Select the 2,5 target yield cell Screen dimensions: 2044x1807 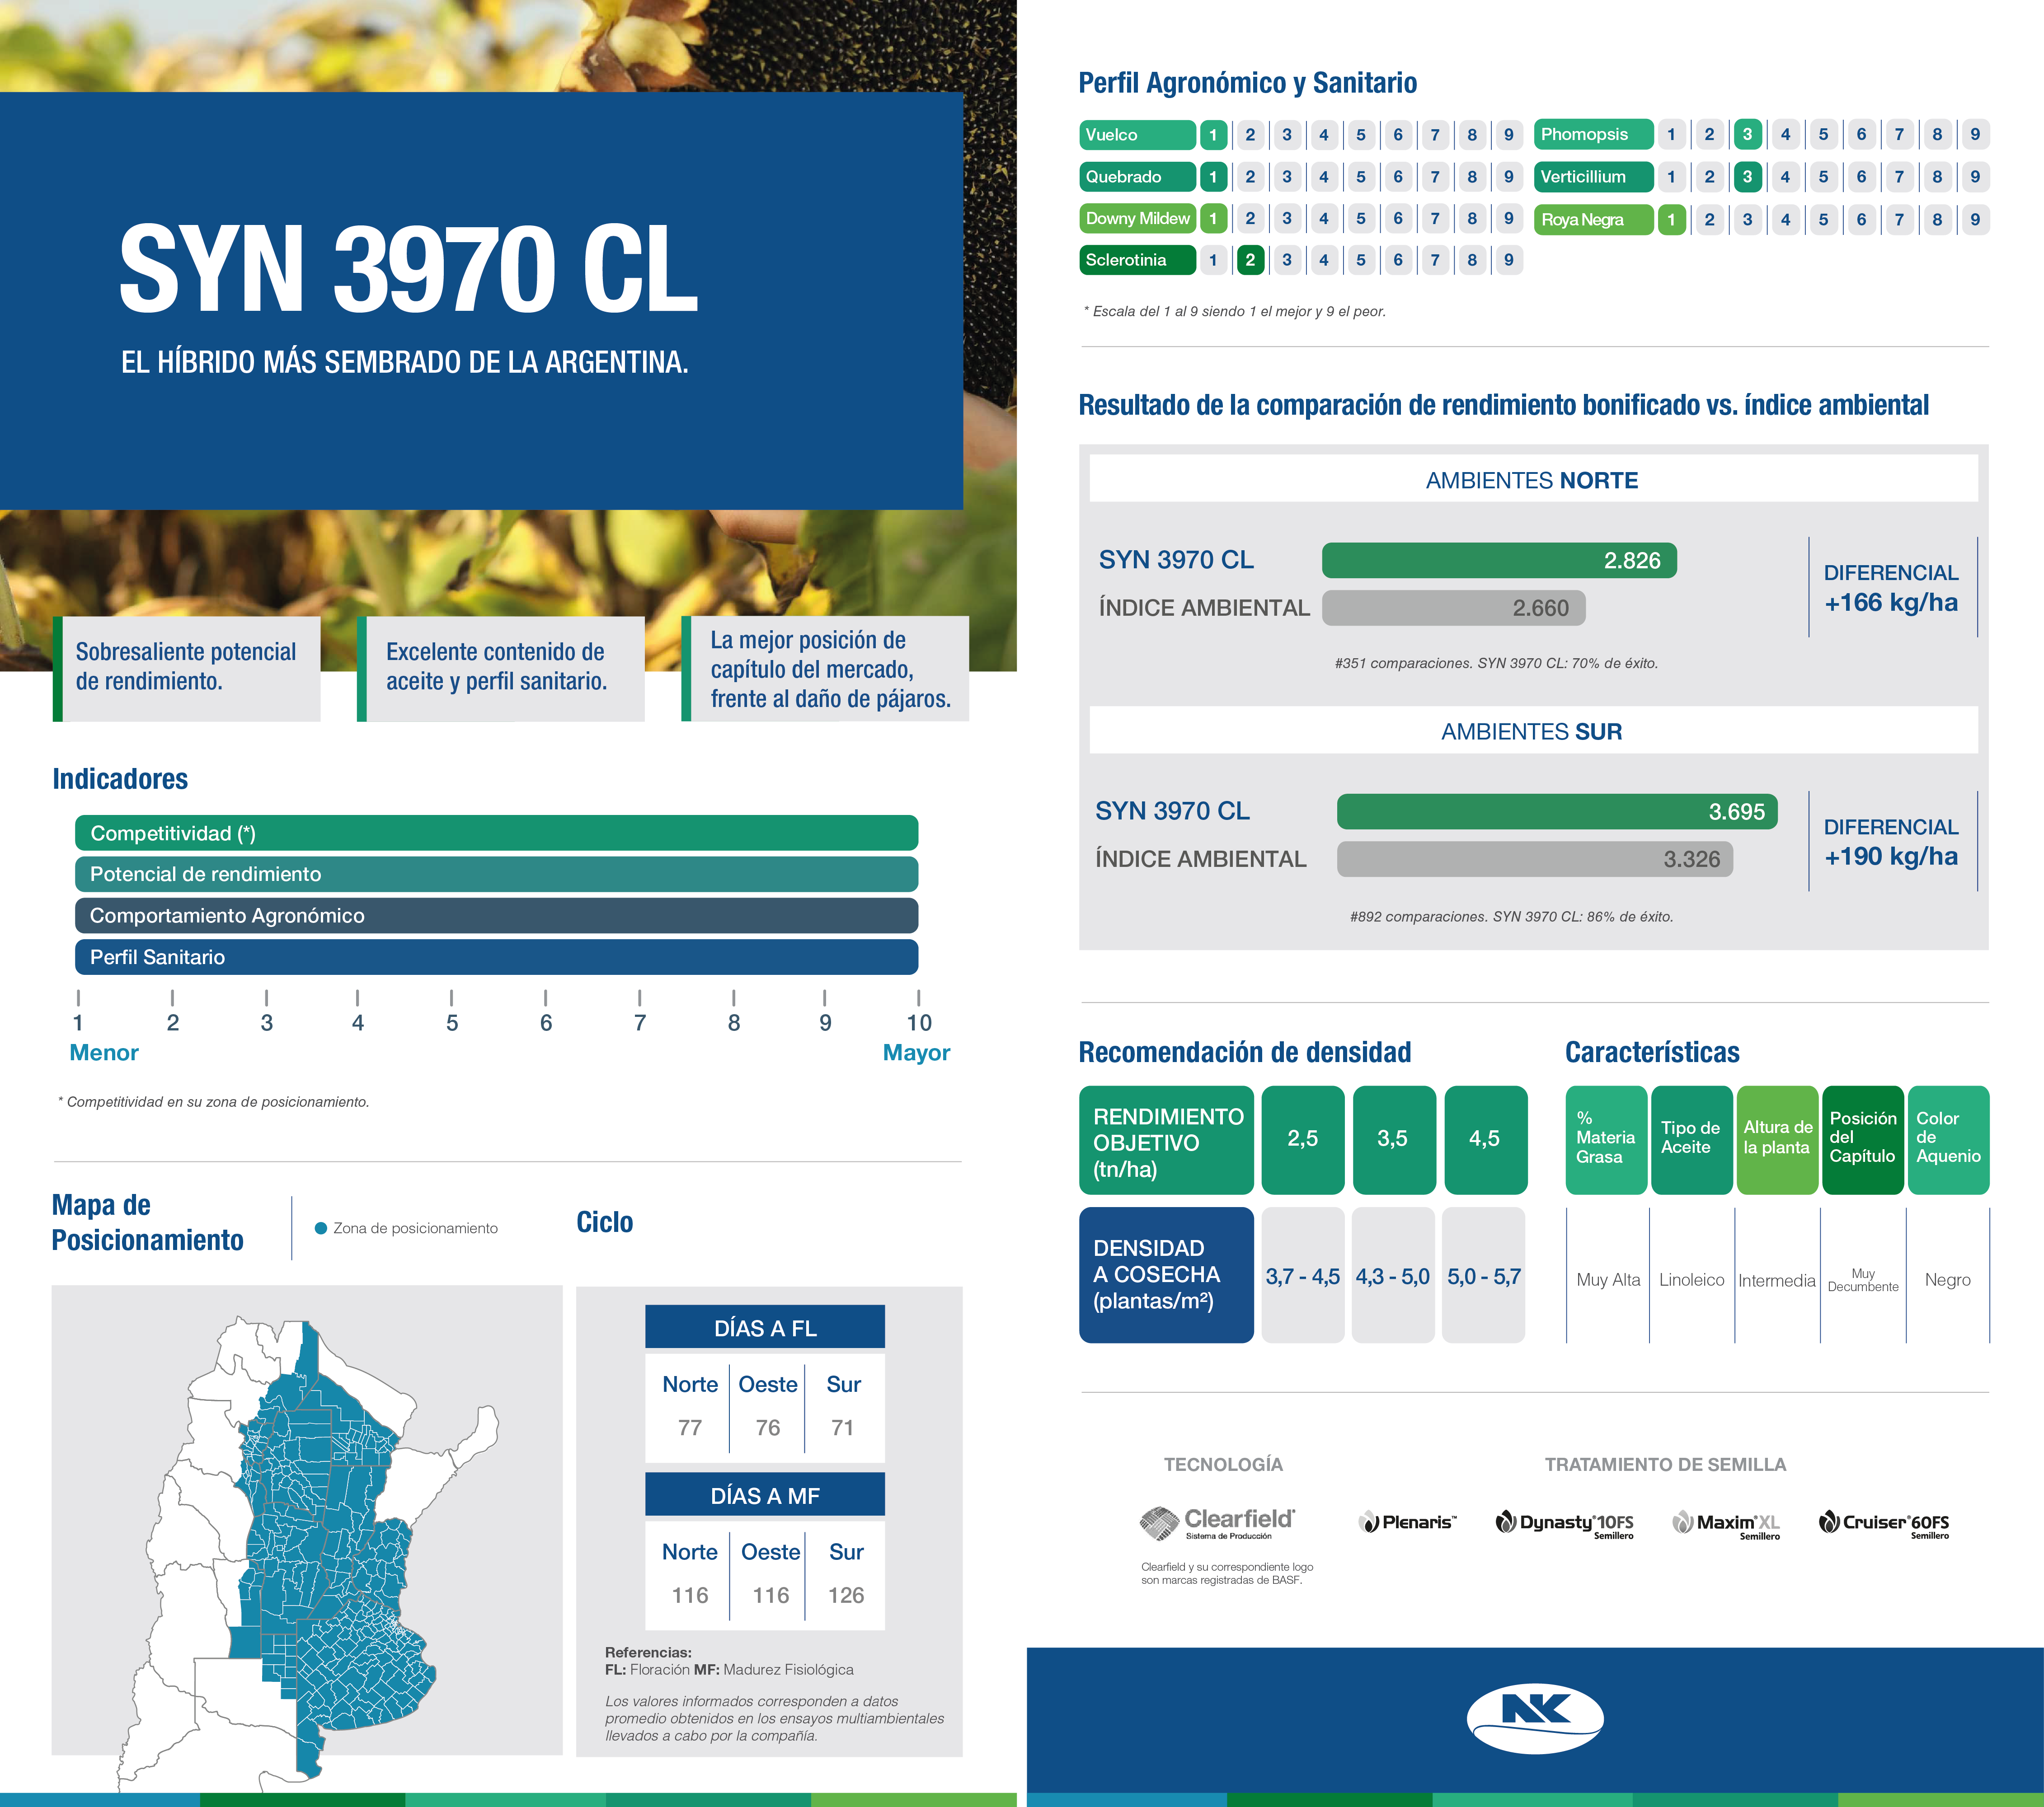[x=1303, y=1140]
